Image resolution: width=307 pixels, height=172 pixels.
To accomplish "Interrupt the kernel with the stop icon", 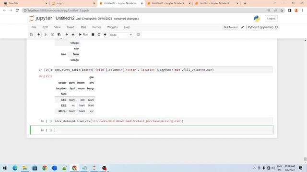I will pos(93,34).
